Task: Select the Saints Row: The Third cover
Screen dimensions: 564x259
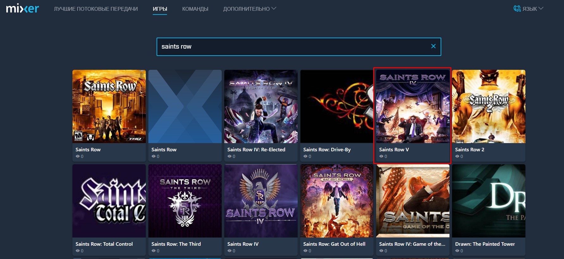Action: click(x=185, y=201)
